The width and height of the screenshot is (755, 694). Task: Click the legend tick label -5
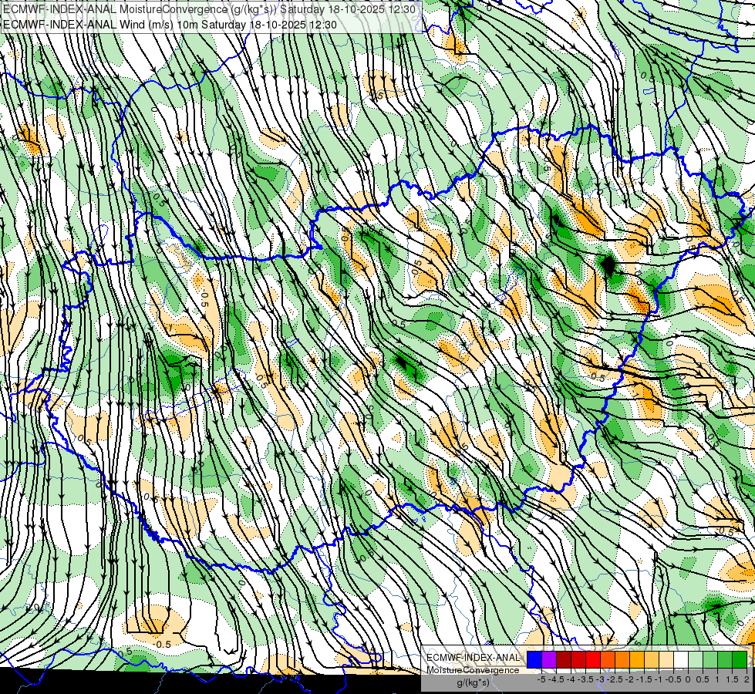(x=541, y=679)
